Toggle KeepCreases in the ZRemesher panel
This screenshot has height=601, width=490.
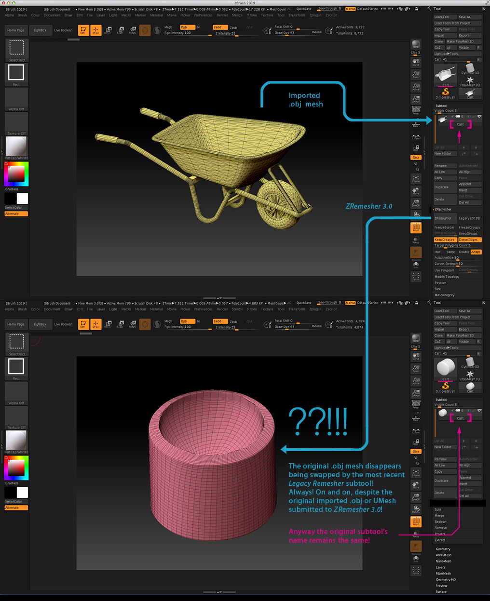click(445, 240)
